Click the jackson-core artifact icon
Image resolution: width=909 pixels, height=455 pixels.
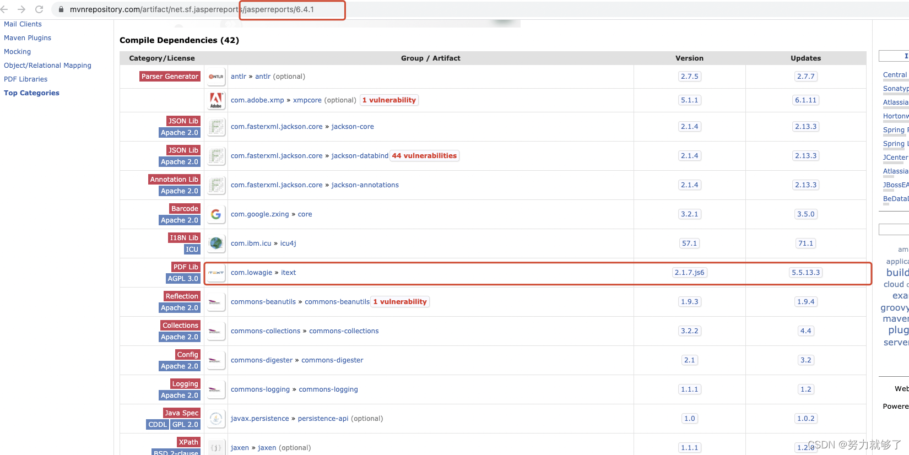click(216, 127)
